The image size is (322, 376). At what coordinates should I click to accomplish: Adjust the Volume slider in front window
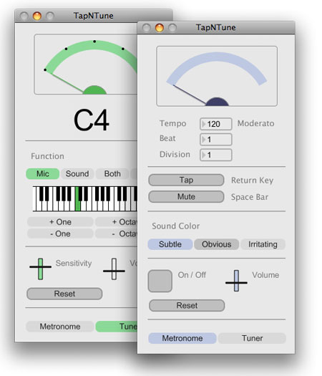coord(236,281)
